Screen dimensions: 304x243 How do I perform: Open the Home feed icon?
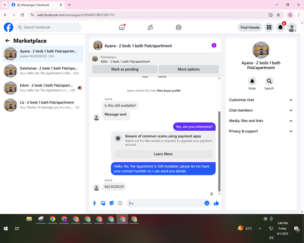click(x=122, y=27)
